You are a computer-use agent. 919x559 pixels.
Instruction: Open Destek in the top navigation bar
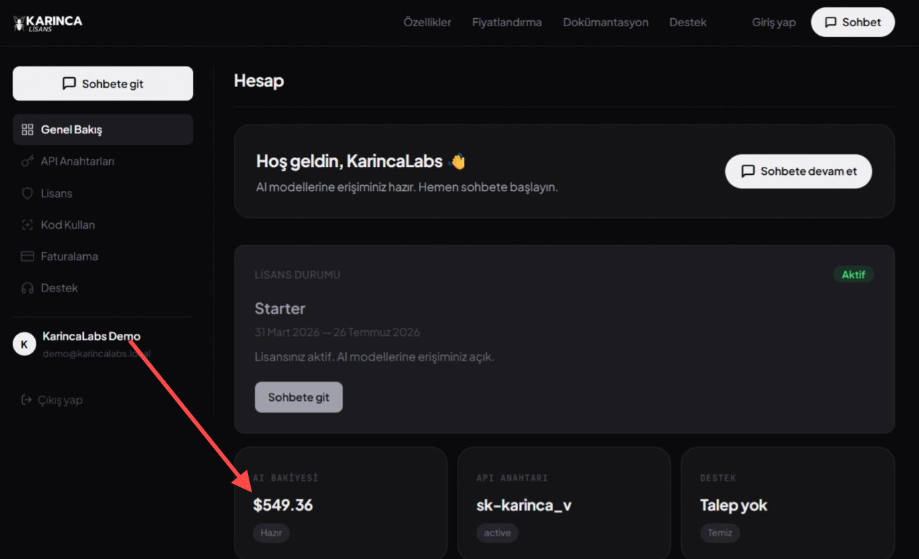(x=688, y=22)
